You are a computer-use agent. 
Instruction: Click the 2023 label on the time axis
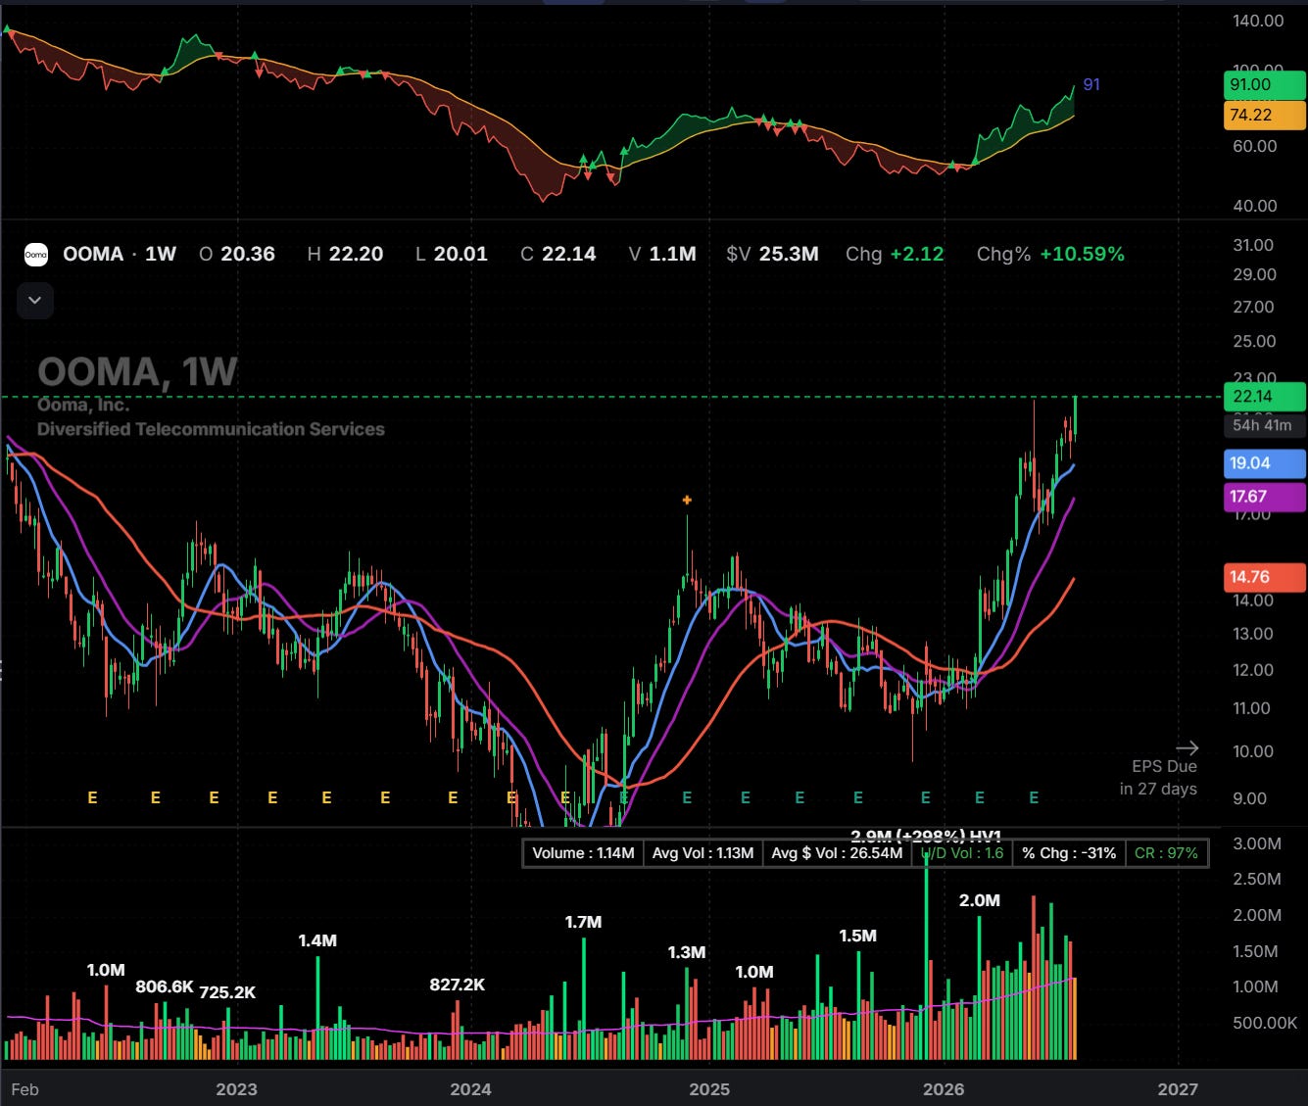[x=236, y=1089]
